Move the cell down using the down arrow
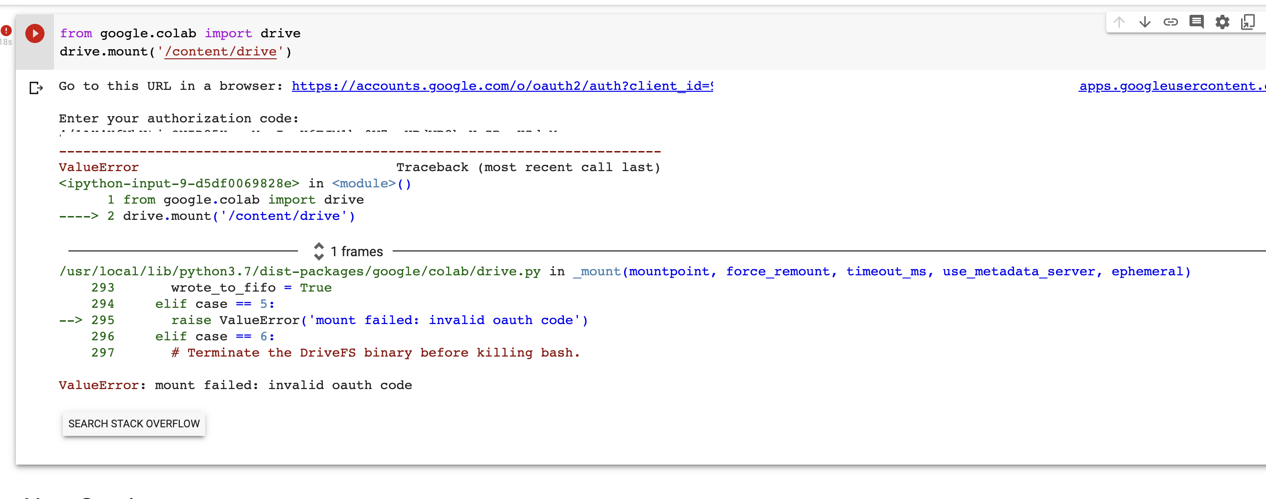The width and height of the screenshot is (1266, 499). (x=1145, y=22)
